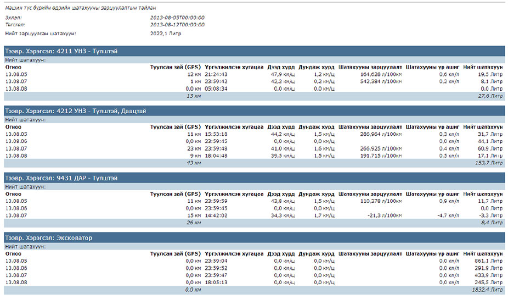Click the 1832,4 Литр excavator subtotal
The width and height of the screenshot is (508, 299).
tap(487, 289)
